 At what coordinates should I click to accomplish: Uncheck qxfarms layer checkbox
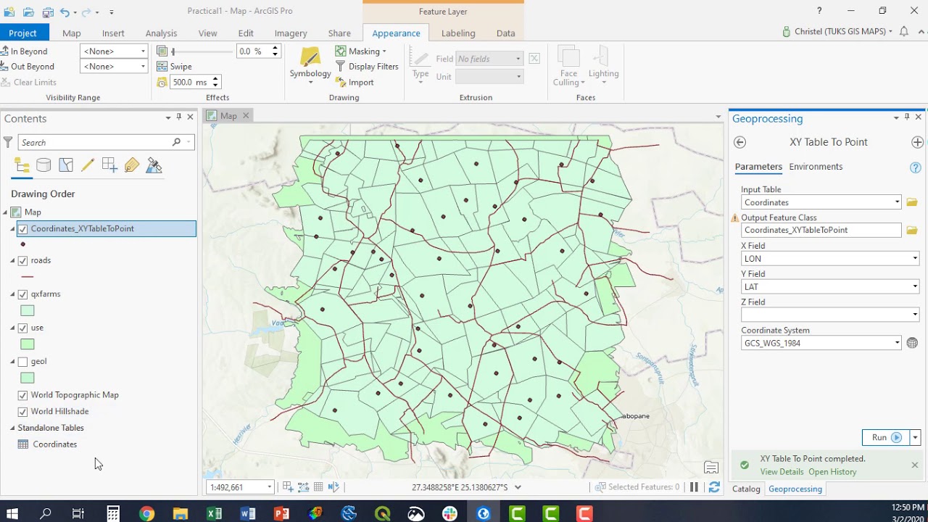(22, 294)
